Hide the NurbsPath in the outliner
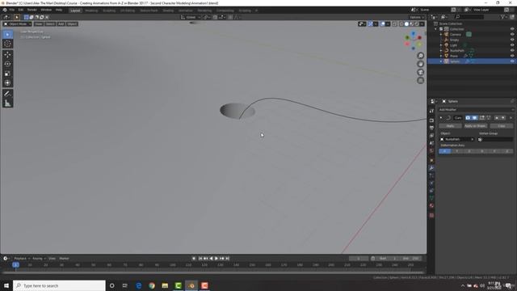517x291 pixels. [x=512, y=50]
